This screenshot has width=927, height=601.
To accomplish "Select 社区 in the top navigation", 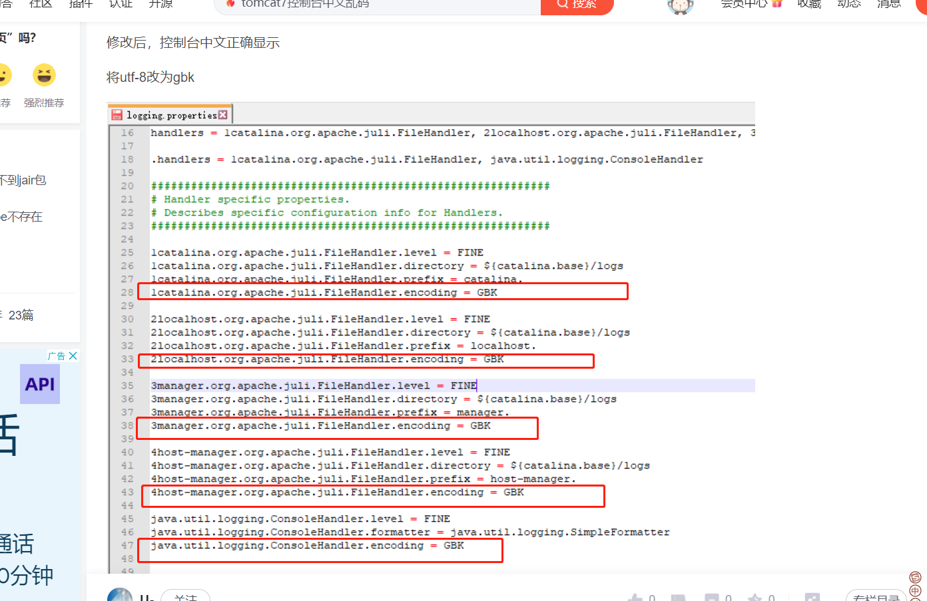I will 41,4.
